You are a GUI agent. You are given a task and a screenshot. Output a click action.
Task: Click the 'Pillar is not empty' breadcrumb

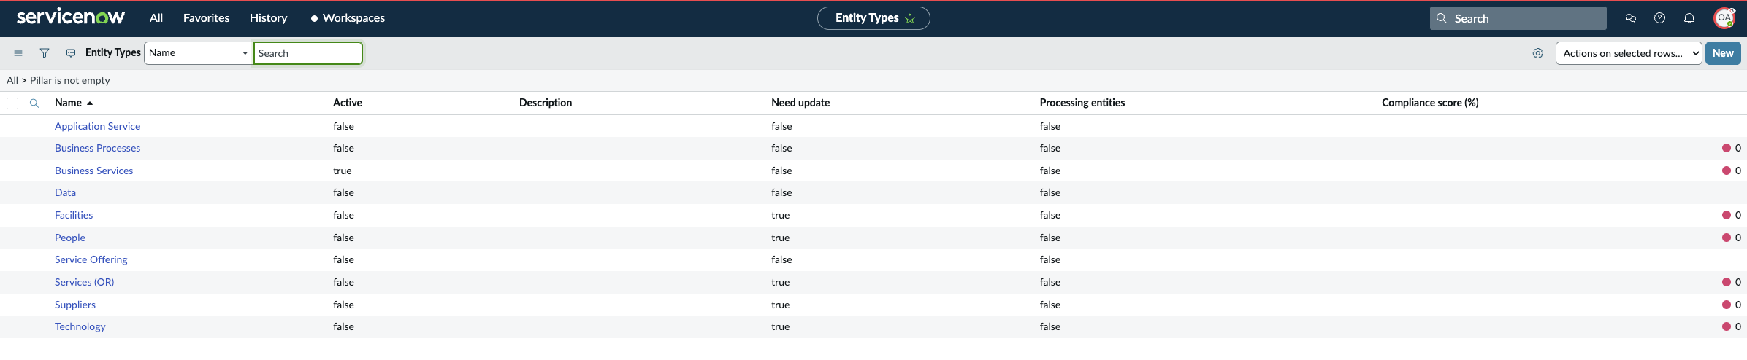point(70,80)
